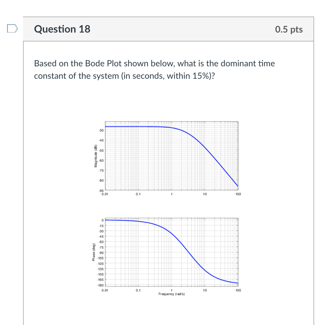Image resolution: width=323 pixels, height=325 pixels.
Task: Click the 0.1 frequency gridline label
Action: pos(138,194)
